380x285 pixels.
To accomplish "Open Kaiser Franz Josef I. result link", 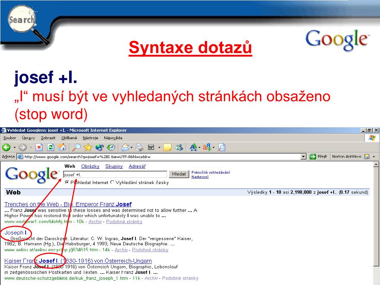I will coord(78,261).
